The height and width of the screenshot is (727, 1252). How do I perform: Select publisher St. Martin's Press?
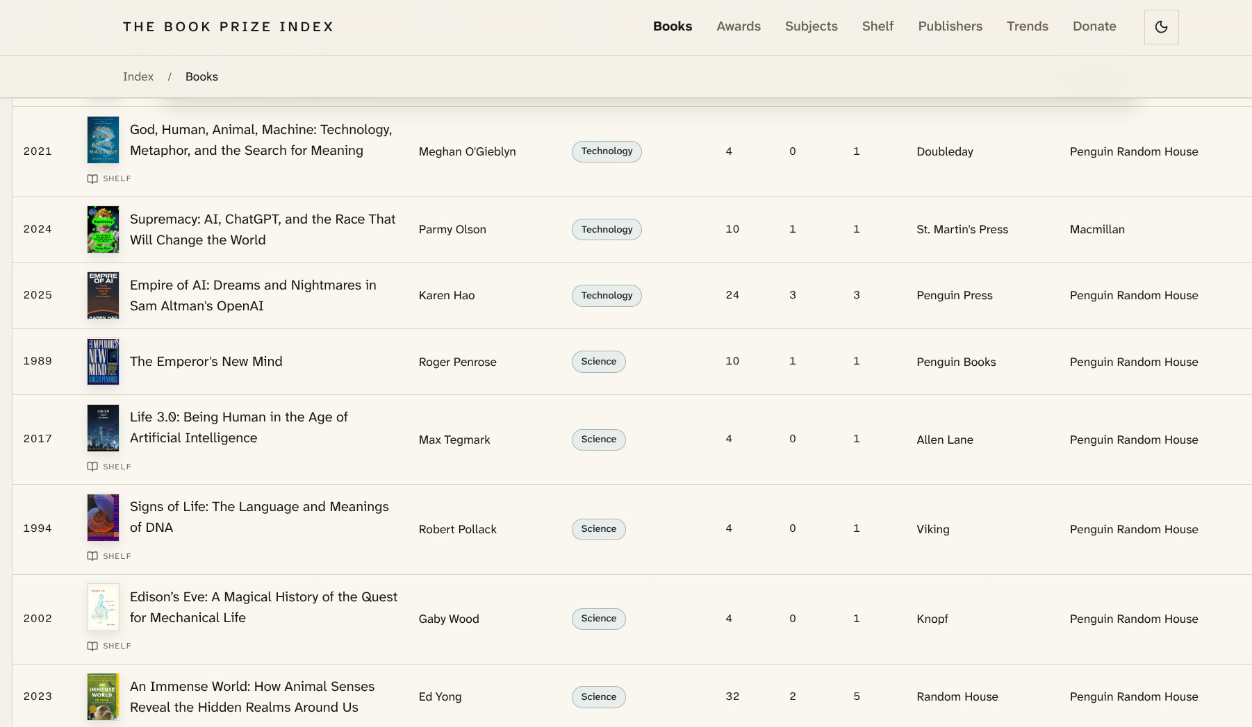962,229
